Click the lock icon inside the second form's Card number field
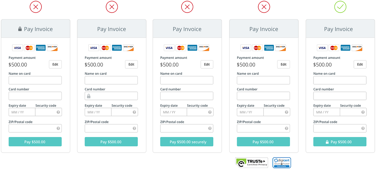 (x=89, y=96)
